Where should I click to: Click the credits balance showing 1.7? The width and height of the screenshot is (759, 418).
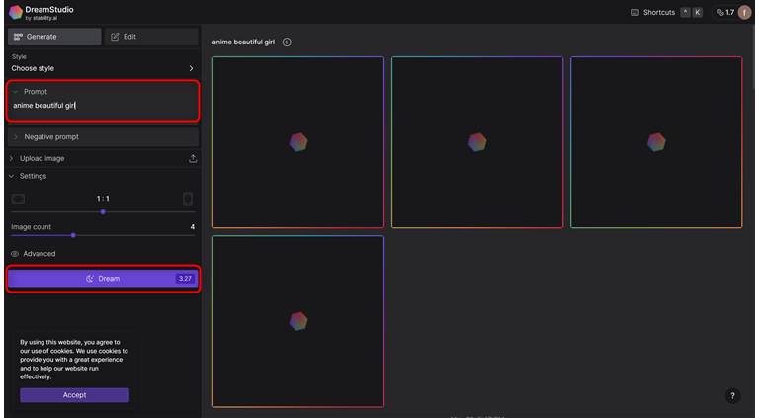pyautogui.click(x=723, y=13)
